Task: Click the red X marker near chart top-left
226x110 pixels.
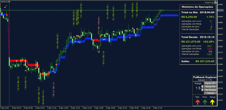Action: coord(6,6)
